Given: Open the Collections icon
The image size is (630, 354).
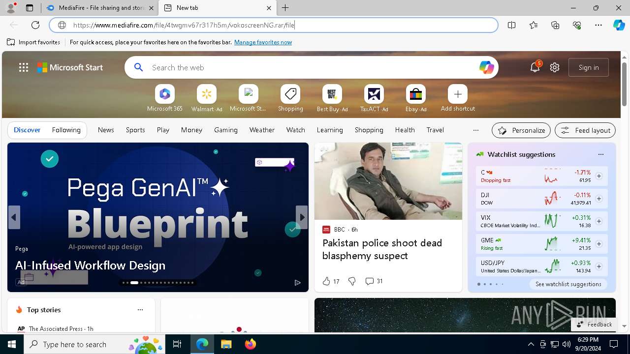Looking at the screenshot, I should [x=555, y=25].
